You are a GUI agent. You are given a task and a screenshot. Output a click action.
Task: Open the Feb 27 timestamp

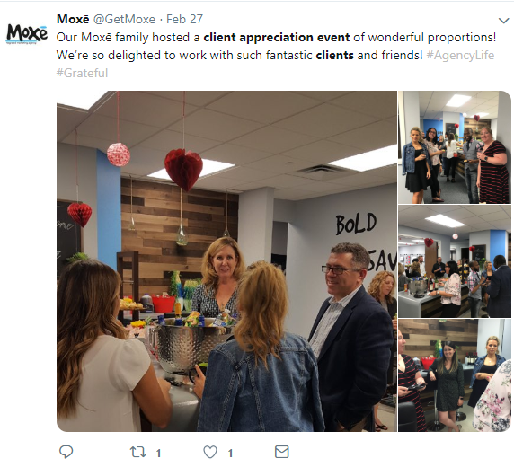pyautogui.click(x=184, y=19)
